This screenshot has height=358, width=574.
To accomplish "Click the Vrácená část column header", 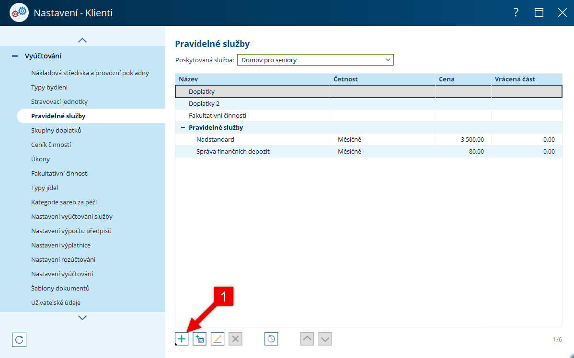I will pyautogui.click(x=527, y=79).
